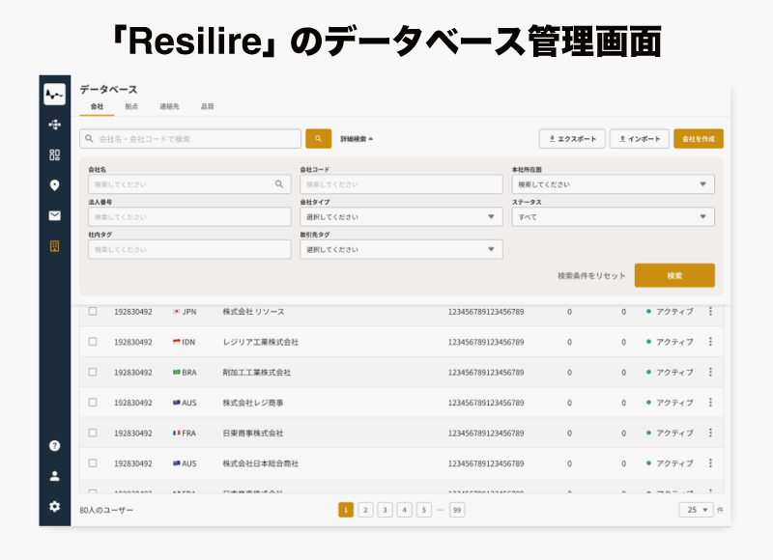Go to page 5

pos(424,510)
